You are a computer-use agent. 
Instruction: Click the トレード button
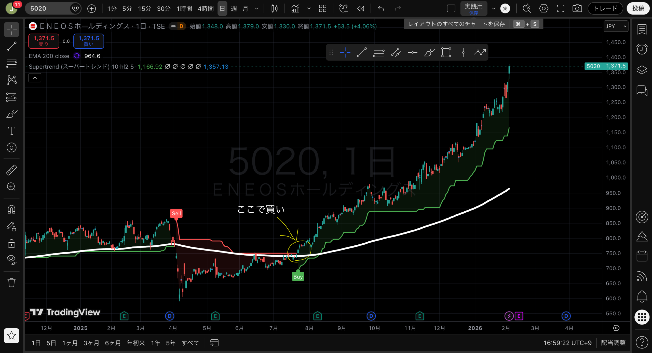pyautogui.click(x=605, y=9)
